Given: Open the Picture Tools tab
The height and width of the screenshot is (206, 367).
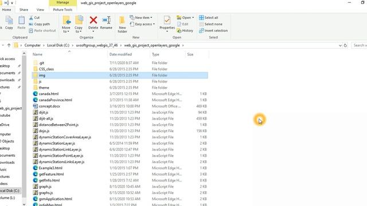Looking at the screenshot, I should click(63, 10).
